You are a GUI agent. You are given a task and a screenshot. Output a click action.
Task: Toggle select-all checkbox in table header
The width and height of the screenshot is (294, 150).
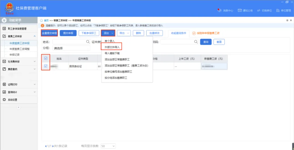[x=45, y=58]
